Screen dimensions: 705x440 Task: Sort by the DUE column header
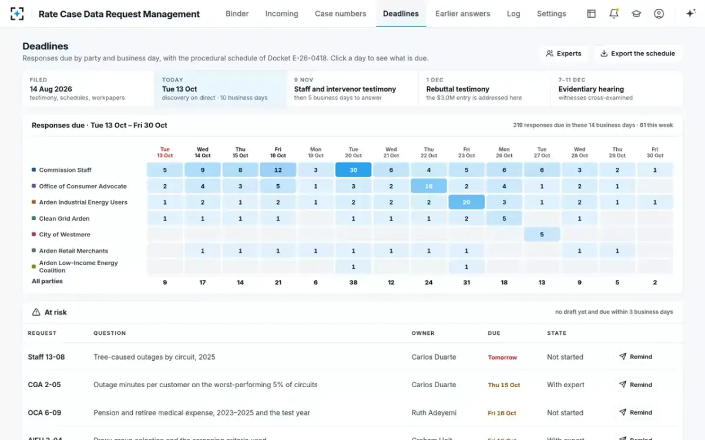coord(494,333)
